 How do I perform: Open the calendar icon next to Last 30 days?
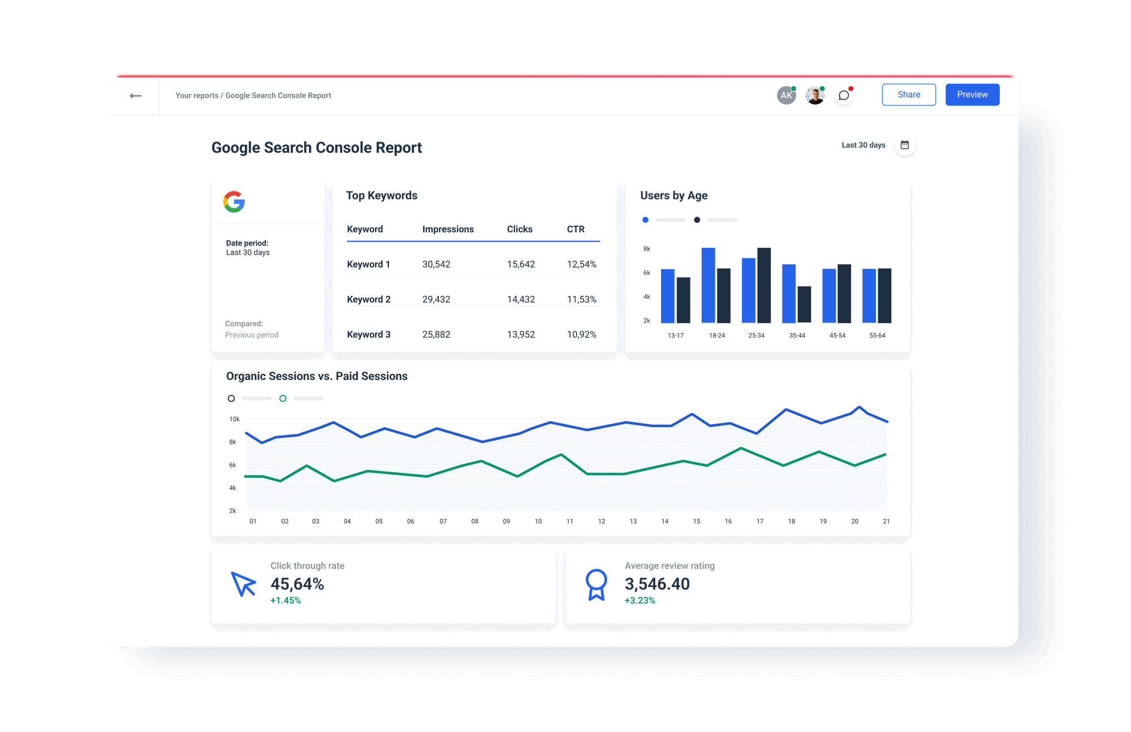[x=905, y=145]
